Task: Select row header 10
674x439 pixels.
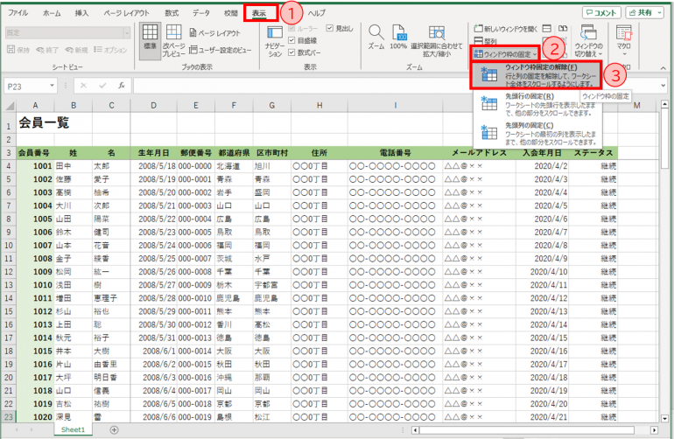Action: (9, 246)
